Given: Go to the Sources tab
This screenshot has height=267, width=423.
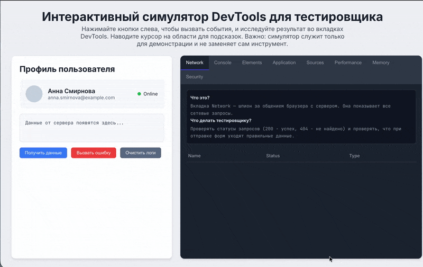Looking at the screenshot, I should (315, 63).
